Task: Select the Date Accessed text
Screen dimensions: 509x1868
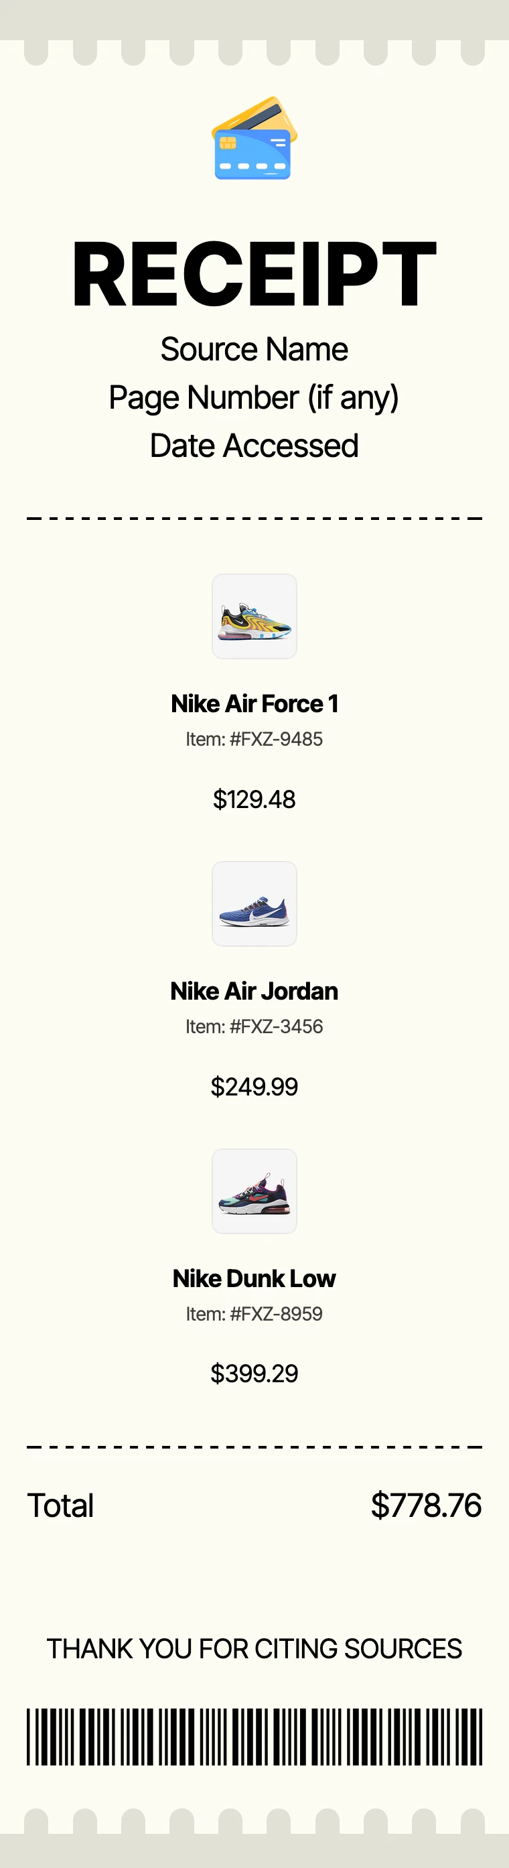Action: [254, 446]
